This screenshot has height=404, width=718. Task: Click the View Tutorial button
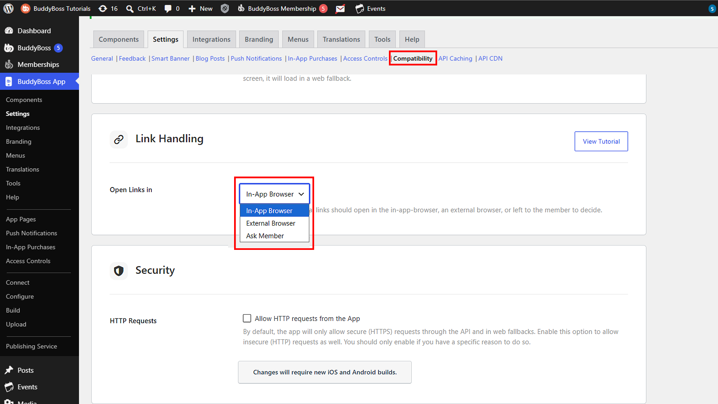click(601, 141)
